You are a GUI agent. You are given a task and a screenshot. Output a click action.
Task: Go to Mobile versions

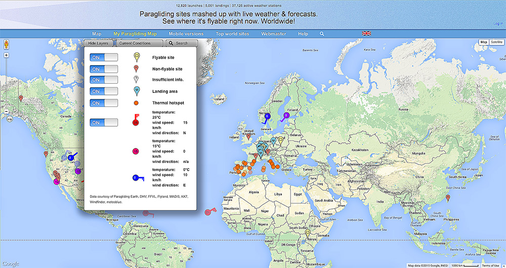186,33
